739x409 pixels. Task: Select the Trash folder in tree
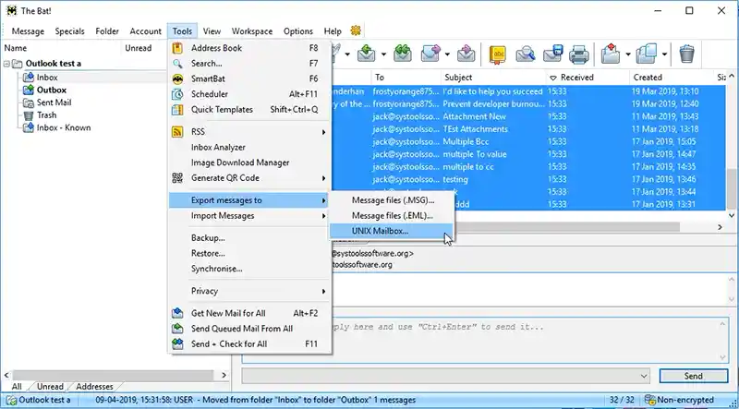point(47,115)
